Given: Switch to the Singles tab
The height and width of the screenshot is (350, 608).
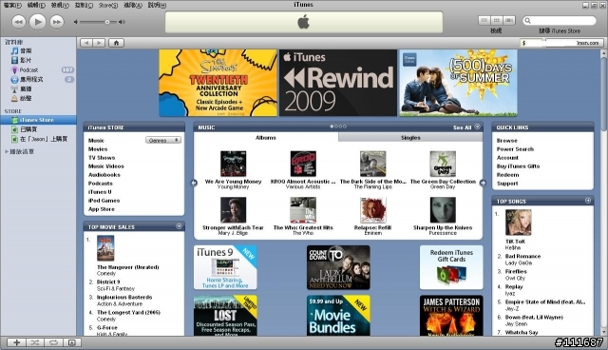Looking at the screenshot, I should [410, 138].
